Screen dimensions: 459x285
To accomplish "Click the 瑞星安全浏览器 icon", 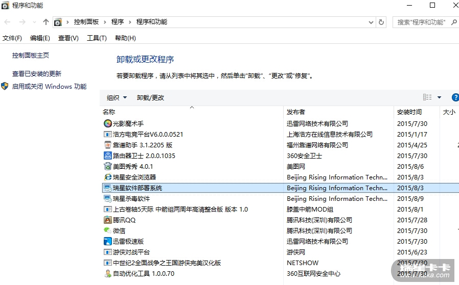I will (107, 177).
